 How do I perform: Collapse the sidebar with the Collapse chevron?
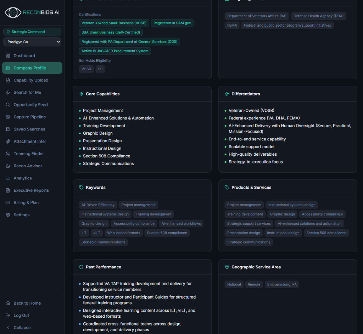(x=8, y=328)
